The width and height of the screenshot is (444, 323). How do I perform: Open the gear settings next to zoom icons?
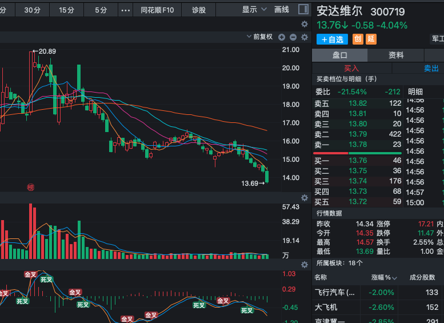[305, 37]
